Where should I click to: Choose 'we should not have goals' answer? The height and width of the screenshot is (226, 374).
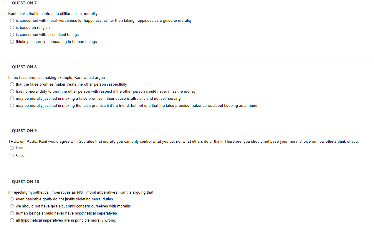coord(12,206)
